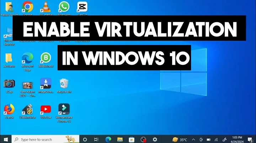Open the 35°C weather widget
Image resolution: width=256 pixels, height=143 pixels.
(x=180, y=139)
